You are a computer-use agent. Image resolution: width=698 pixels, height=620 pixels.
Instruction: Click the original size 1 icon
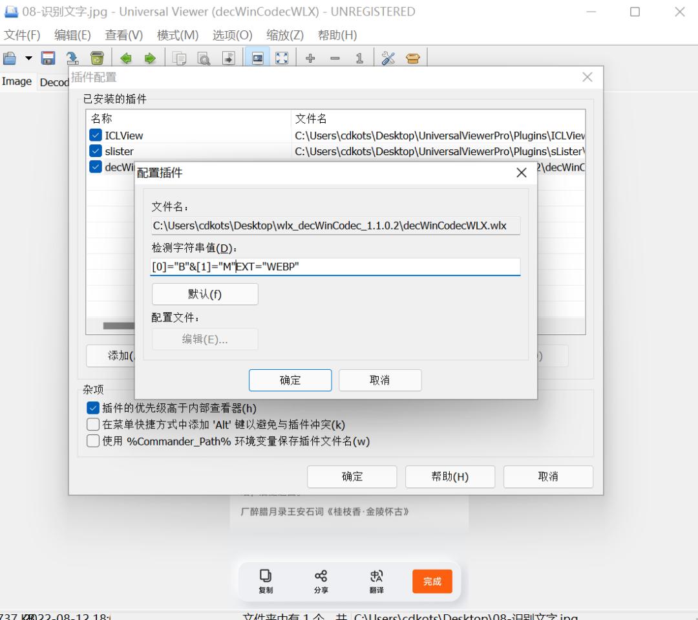[x=359, y=58]
